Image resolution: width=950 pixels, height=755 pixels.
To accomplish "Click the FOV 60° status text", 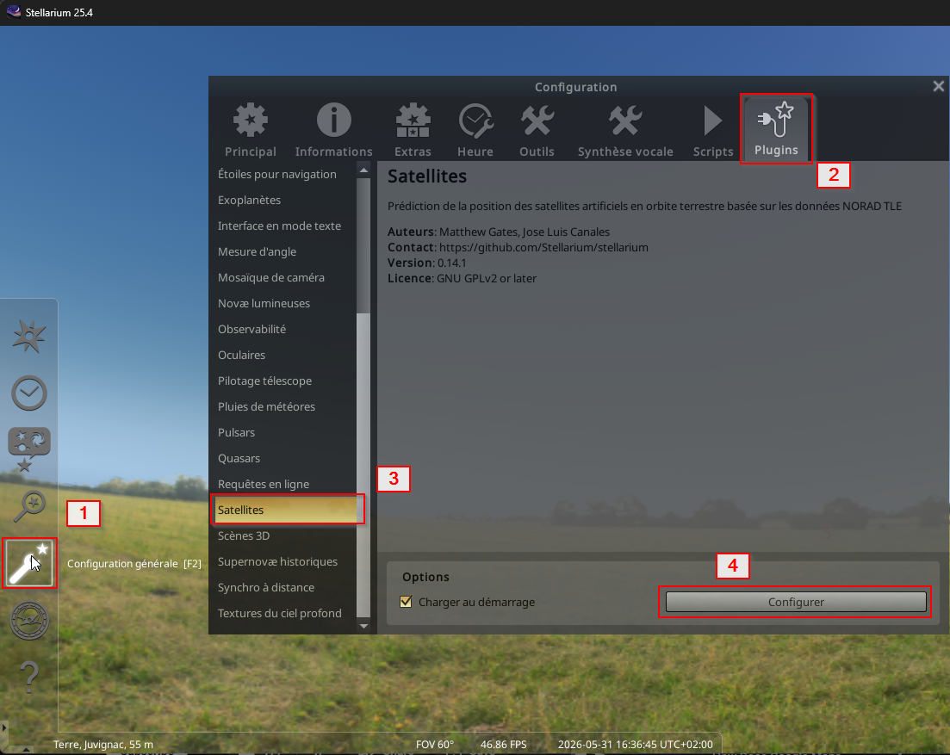I will click(434, 744).
